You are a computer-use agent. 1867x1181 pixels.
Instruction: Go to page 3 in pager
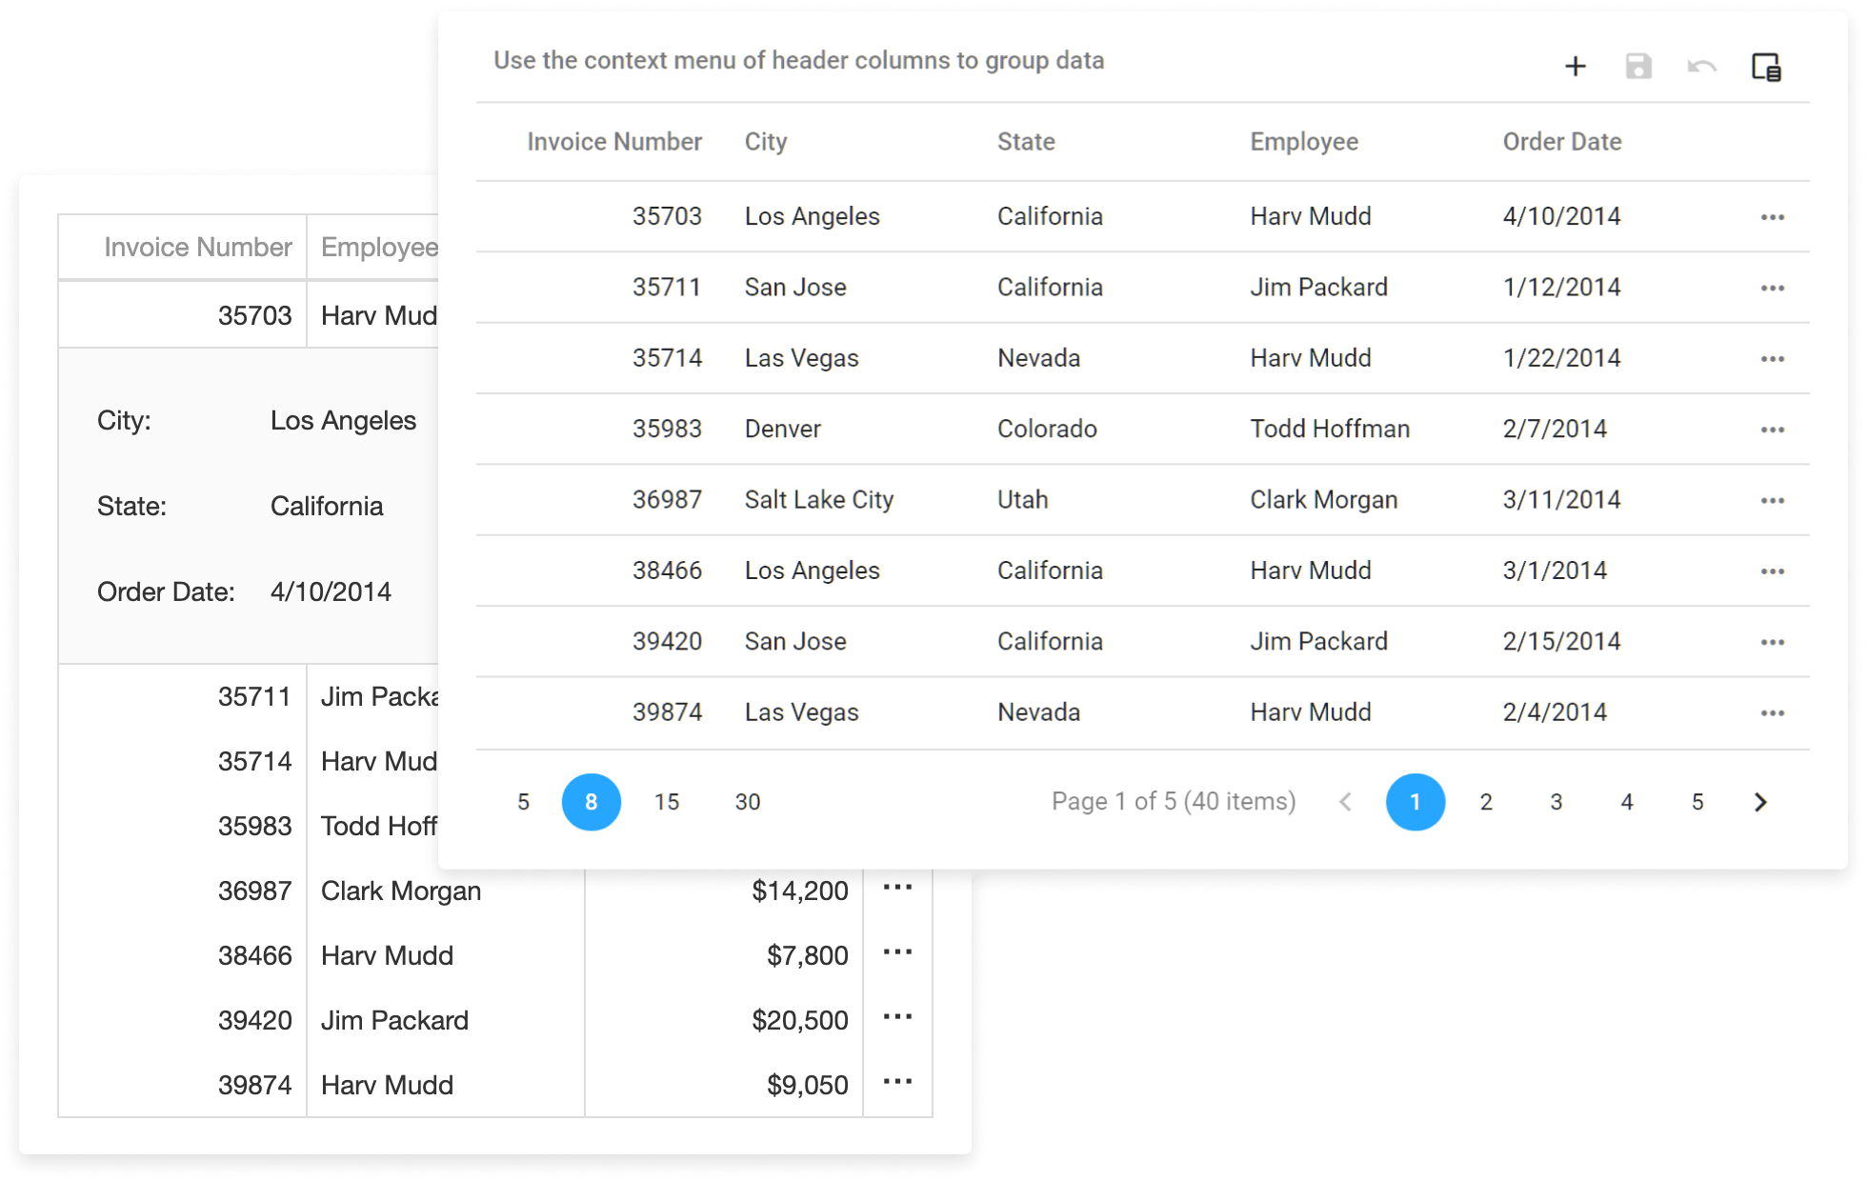pos(1556,802)
